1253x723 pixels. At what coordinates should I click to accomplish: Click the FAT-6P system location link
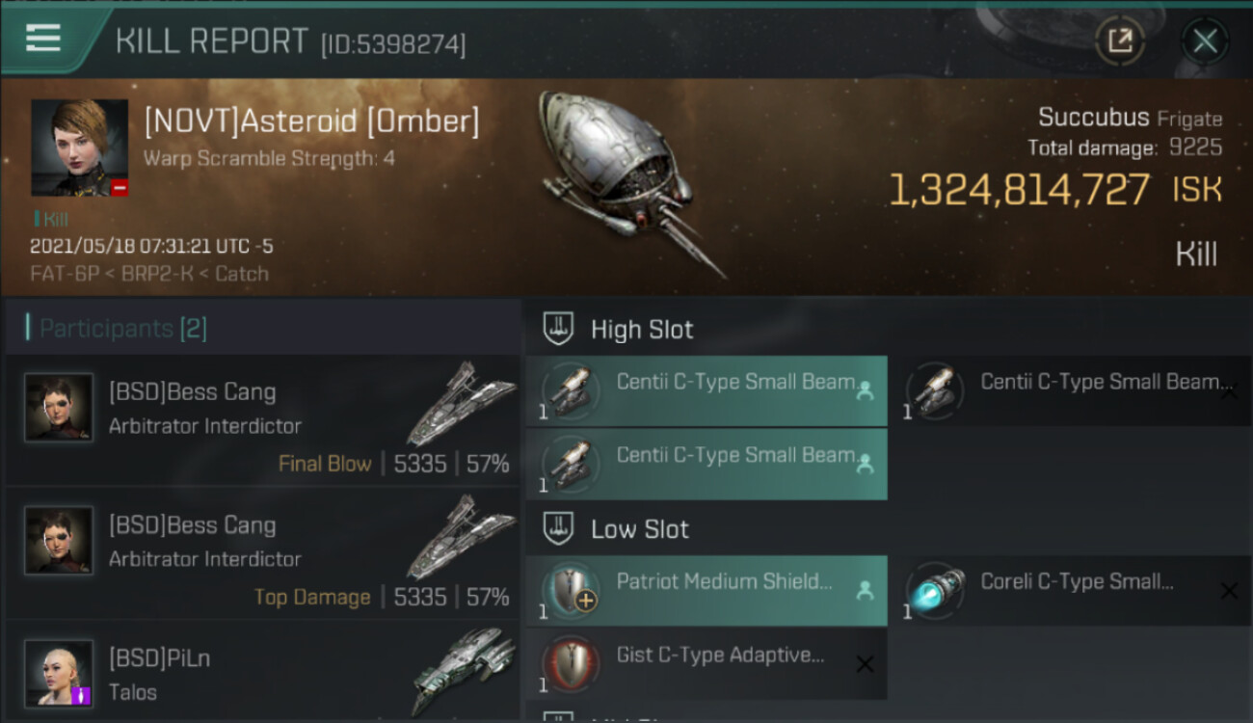(x=62, y=274)
